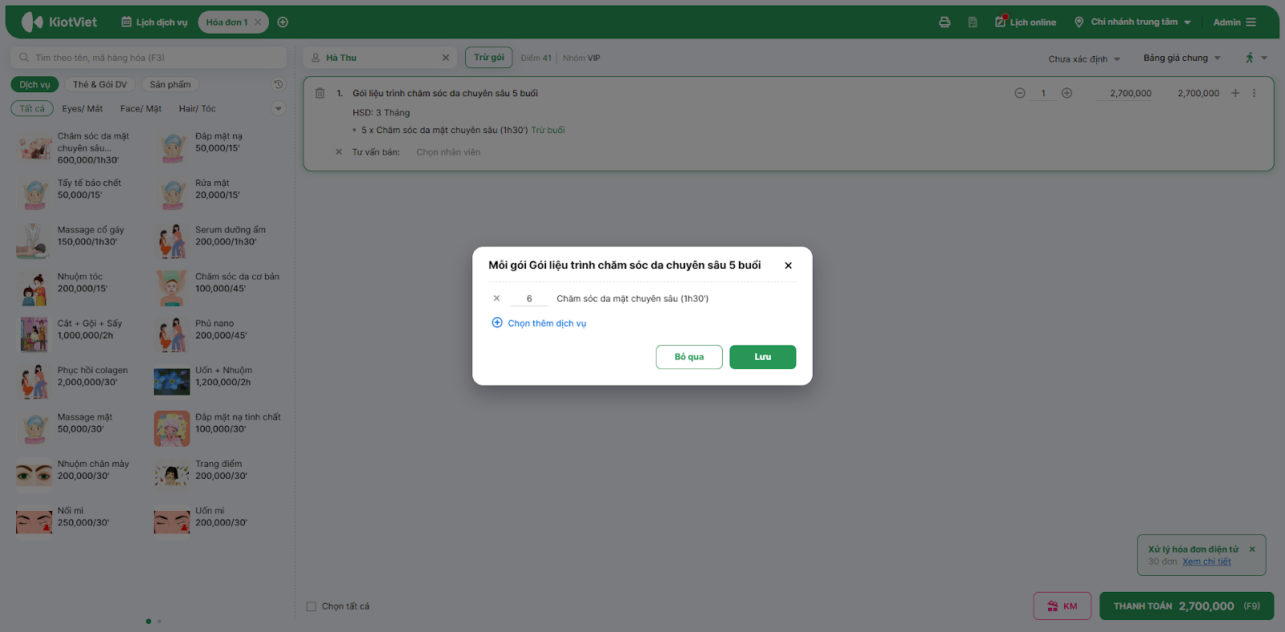The image size is (1285, 632).
Task: Delete the package line with trash icon
Action: [320, 93]
